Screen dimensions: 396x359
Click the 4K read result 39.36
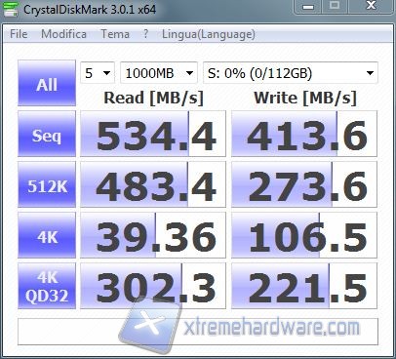tap(153, 235)
